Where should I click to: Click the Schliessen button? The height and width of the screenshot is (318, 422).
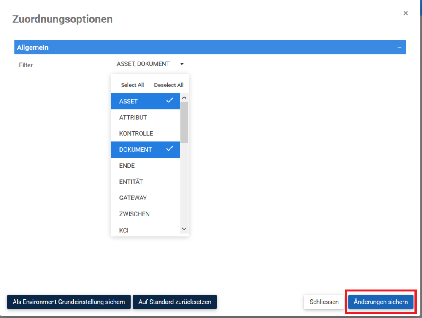(324, 302)
